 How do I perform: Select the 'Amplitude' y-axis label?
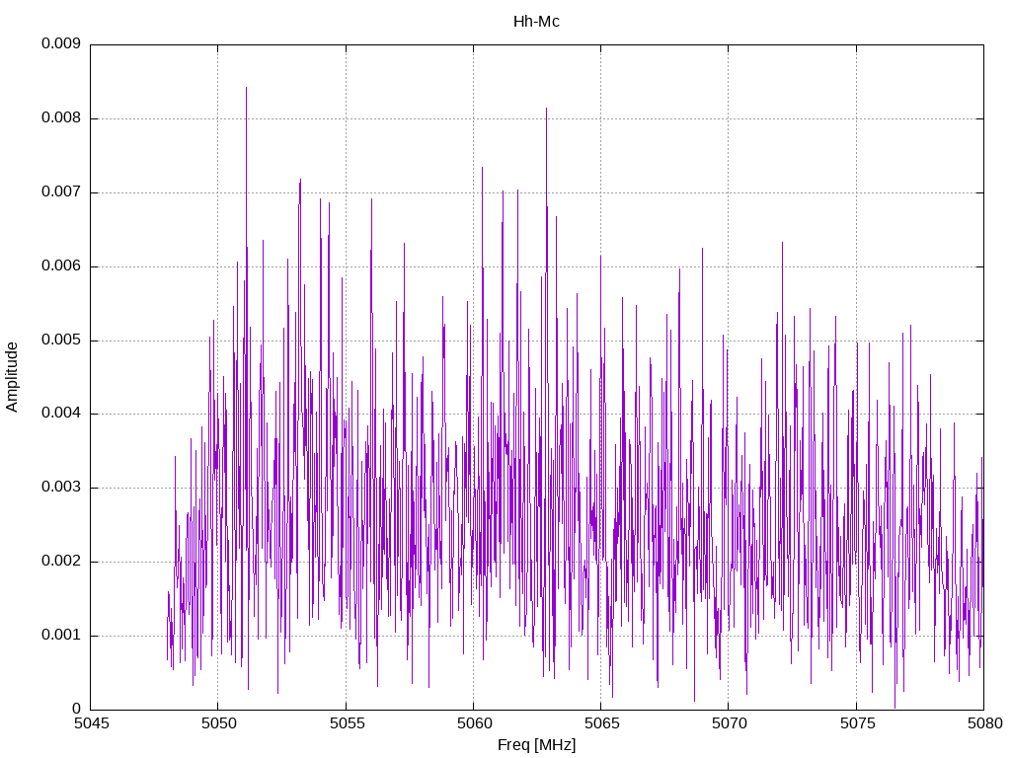(12, 377)
